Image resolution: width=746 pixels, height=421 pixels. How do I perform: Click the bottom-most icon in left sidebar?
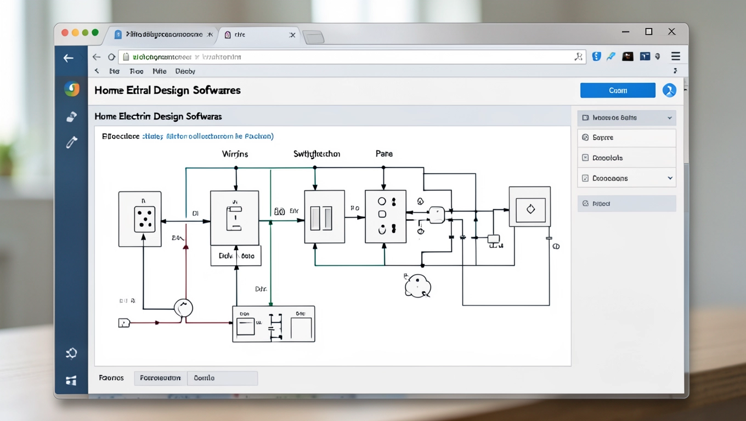click(x=71, y=380)
